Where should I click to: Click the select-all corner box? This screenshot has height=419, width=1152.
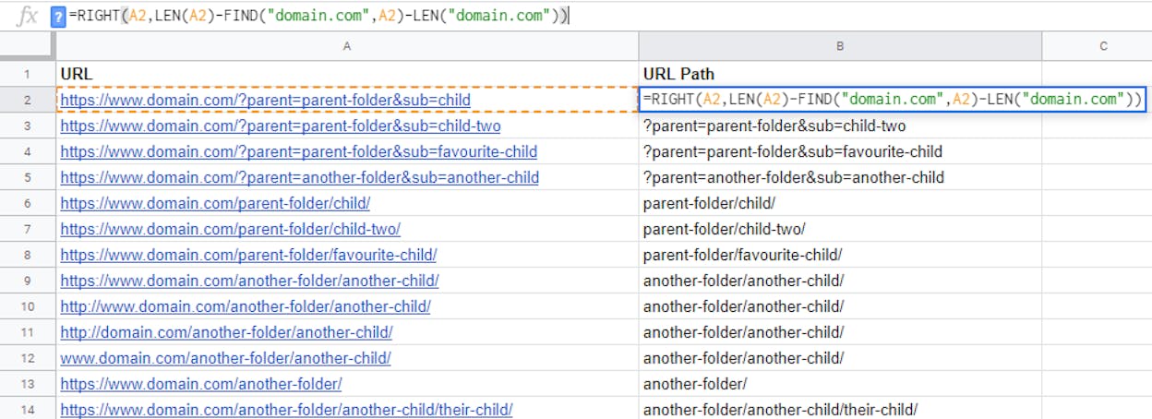pos(28,46)
